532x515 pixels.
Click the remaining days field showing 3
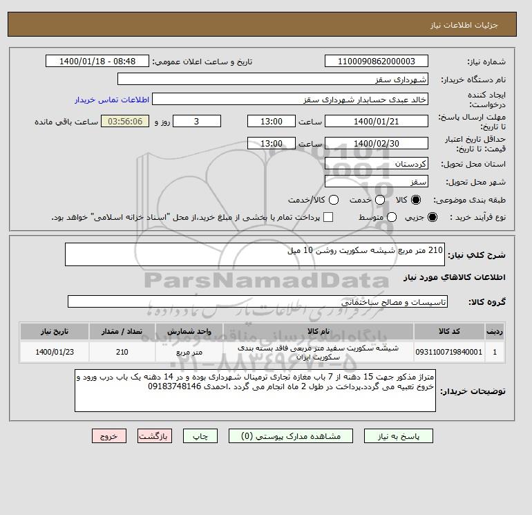[x=197, y=121]
